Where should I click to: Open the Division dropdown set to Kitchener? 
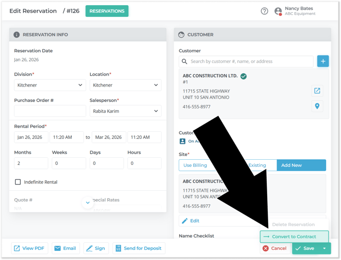click(49, 85)
